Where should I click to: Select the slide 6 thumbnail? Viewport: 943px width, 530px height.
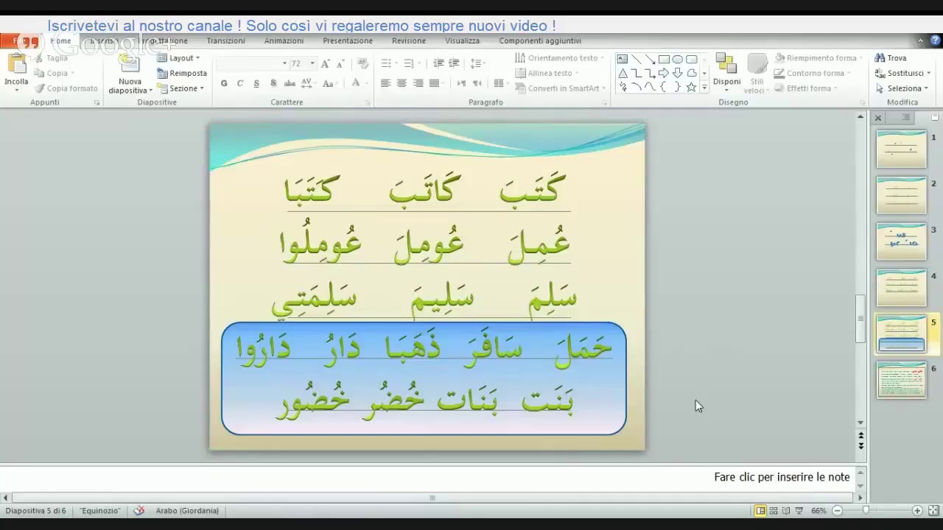click(901, 381)
